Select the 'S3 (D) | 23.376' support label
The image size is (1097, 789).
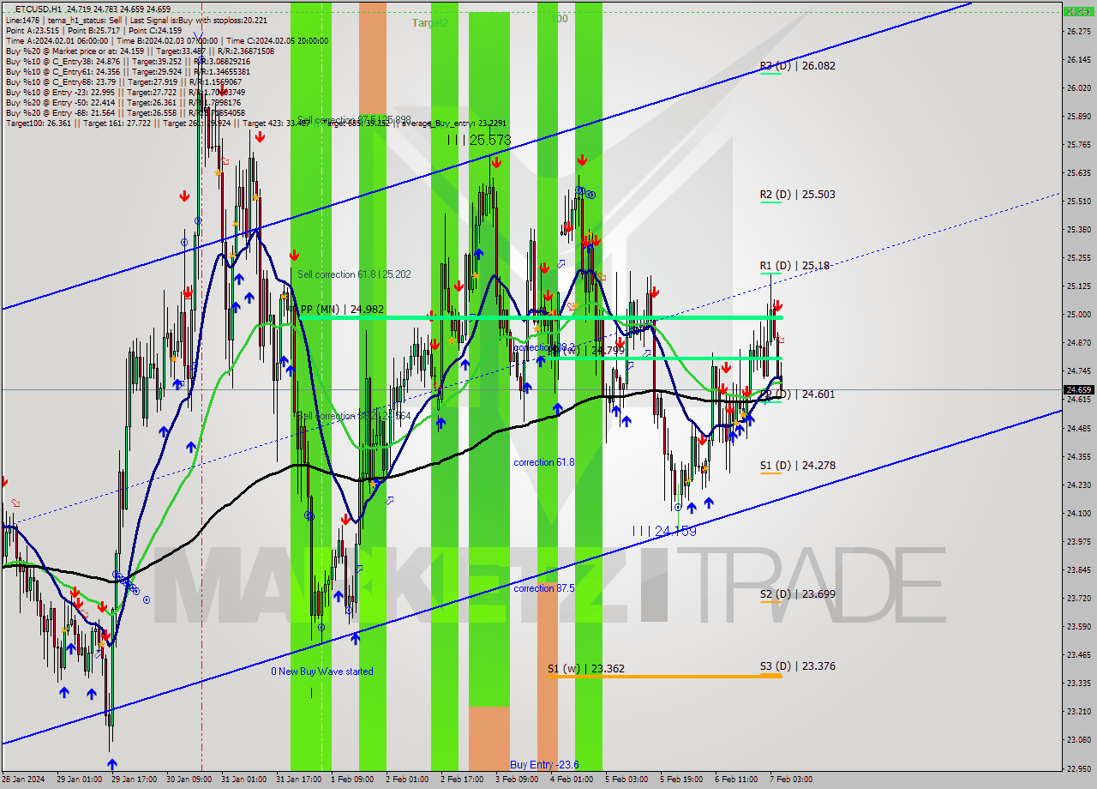797,666
